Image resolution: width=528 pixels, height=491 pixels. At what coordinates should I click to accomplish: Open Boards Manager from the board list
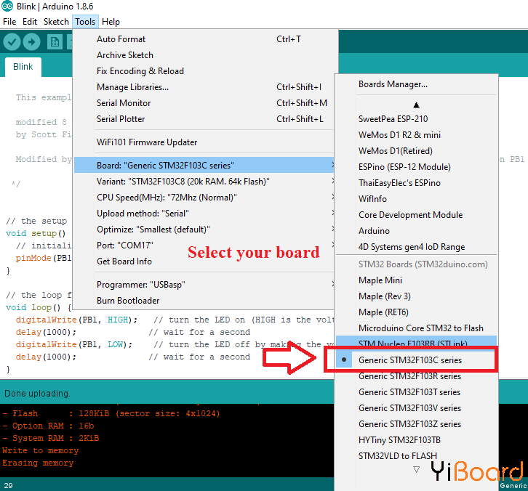[x=393, y=84]
